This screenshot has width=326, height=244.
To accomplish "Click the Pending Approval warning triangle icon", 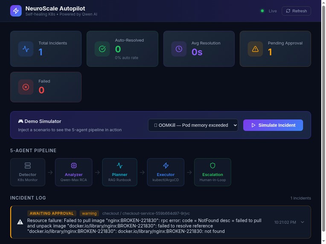I will tap(255, 49).
